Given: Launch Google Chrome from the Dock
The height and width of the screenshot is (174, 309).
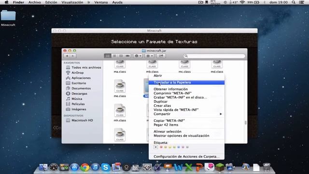Looking at the screenshot, I should coord(85,167).
